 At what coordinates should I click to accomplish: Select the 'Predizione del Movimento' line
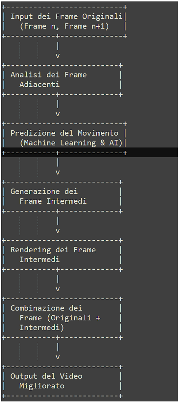pyautogui.click(x=64, y=133)
